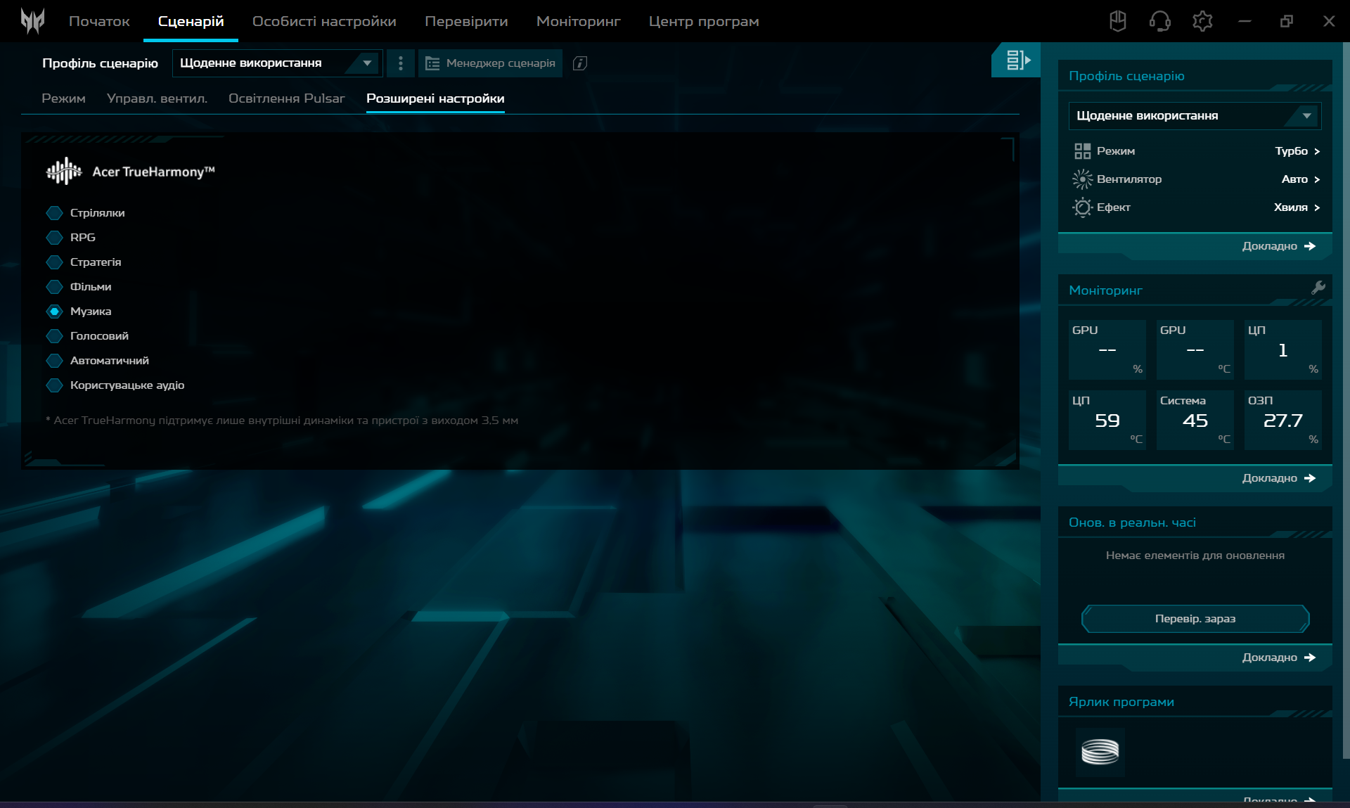1350x808 pixels.
Task: Select the Автоматичний audio mode
Action: [x=55, y=361]
